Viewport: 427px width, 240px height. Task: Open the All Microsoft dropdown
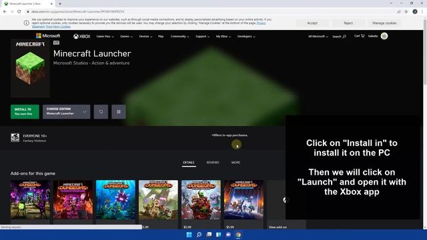point(318,37)
